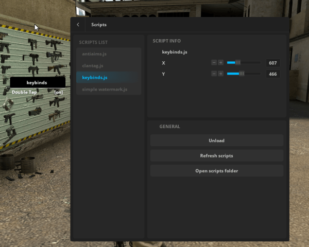Select clantag.js in the scripts list
Image resolution: width=309 pixels, height=247 pixels.
click(109, 65)
